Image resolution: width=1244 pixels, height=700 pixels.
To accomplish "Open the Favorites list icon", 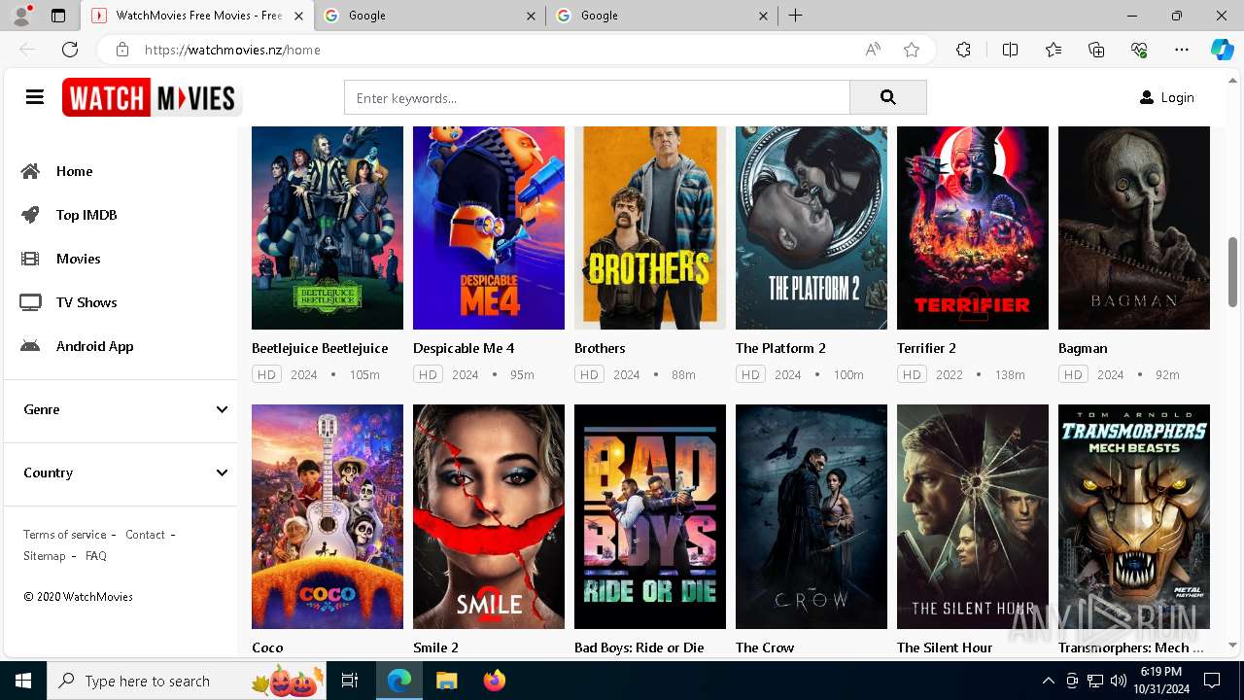I will pos(1054,50).
